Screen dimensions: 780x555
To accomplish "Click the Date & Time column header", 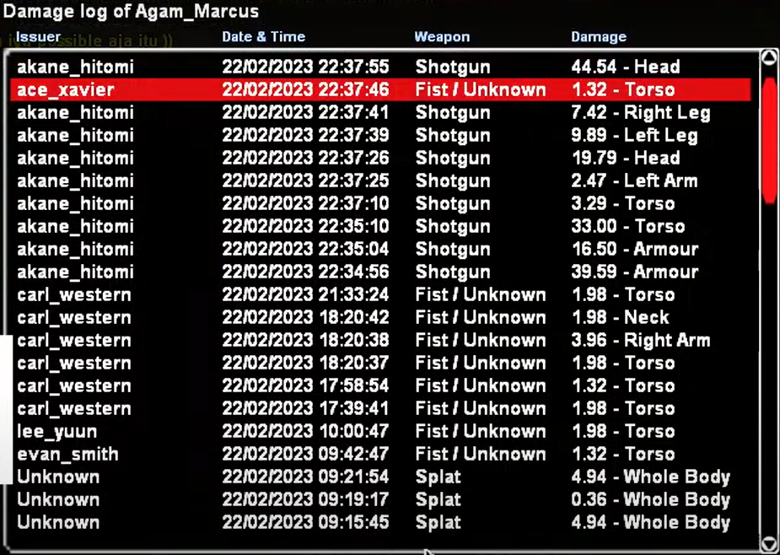I will (263, 37).
